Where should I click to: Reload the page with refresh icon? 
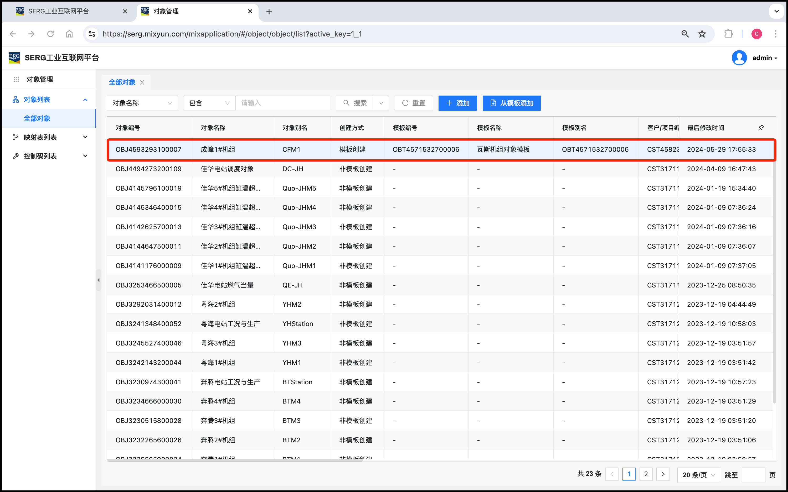click(x=50, y=34)
